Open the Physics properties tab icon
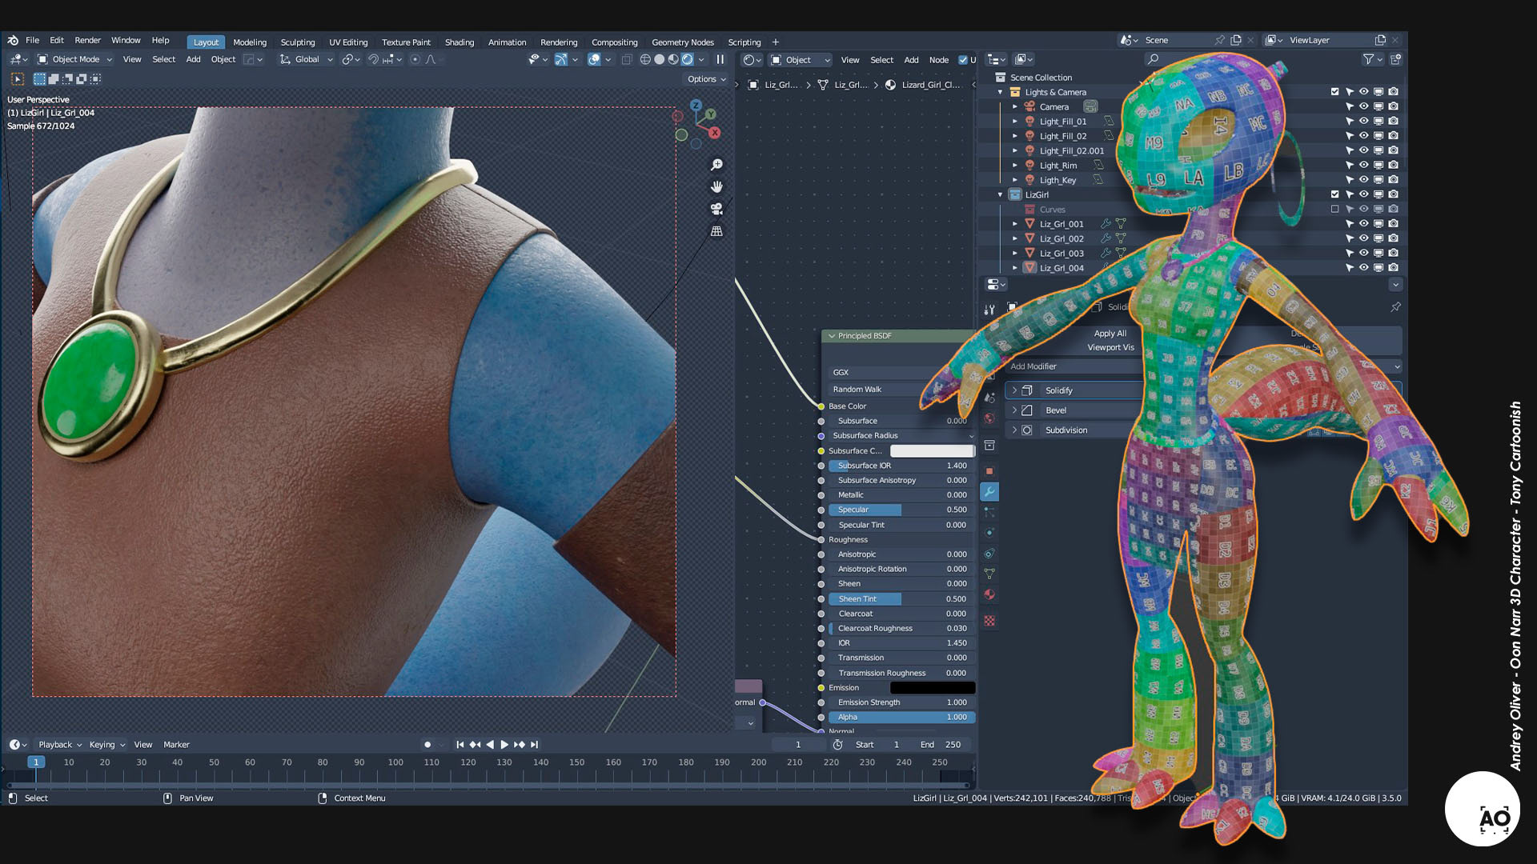The width and height of the screenshot is (1537, 864). pos(989,533)
